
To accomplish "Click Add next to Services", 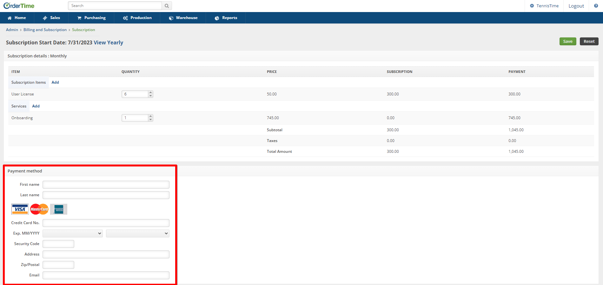I will (x=36, y=106).
